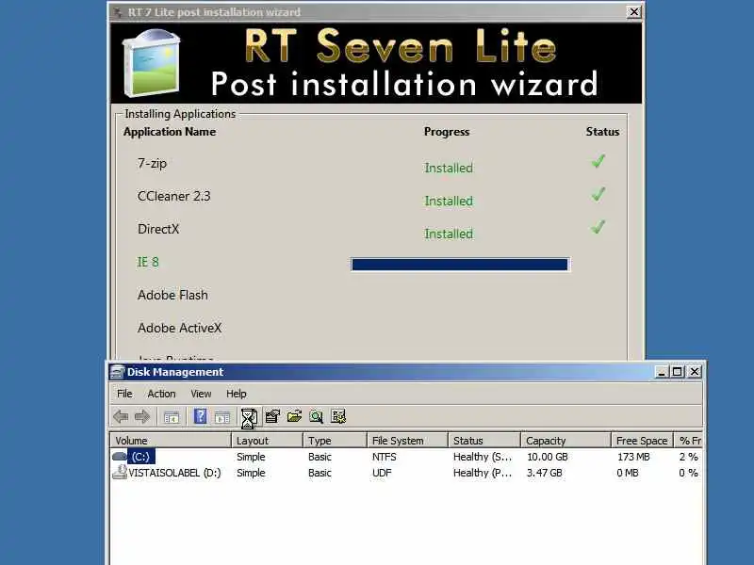Click the 173 MB free space value
The image size is (754, 565).
[633, 457]
